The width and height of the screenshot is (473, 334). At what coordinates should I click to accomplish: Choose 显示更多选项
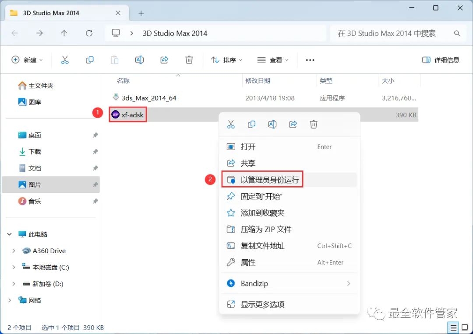pyautogui.click(x=289, y=304)
